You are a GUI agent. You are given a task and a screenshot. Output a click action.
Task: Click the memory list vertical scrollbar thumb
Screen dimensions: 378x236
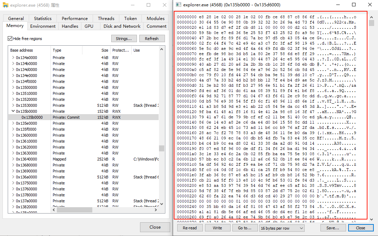[161, 148]
